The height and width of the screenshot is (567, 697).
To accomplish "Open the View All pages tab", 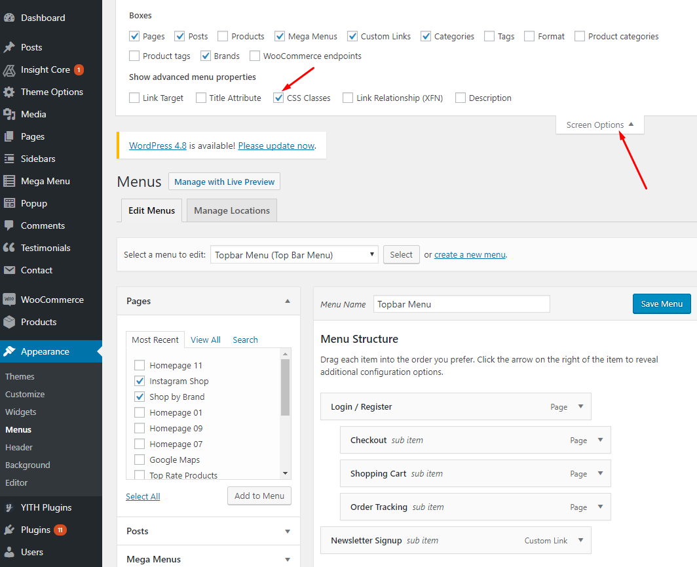I will click(206, 340).
